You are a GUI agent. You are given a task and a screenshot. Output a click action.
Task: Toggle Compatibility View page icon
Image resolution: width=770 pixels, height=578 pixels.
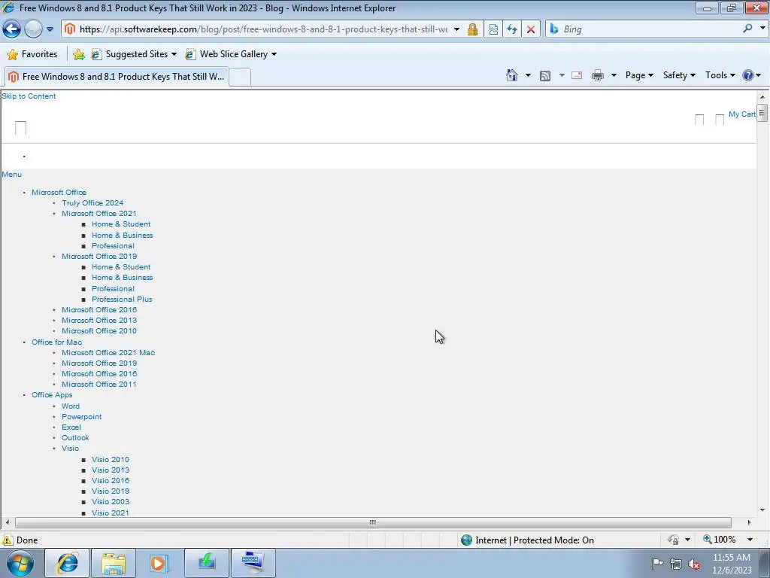click(x=493, y=29)
